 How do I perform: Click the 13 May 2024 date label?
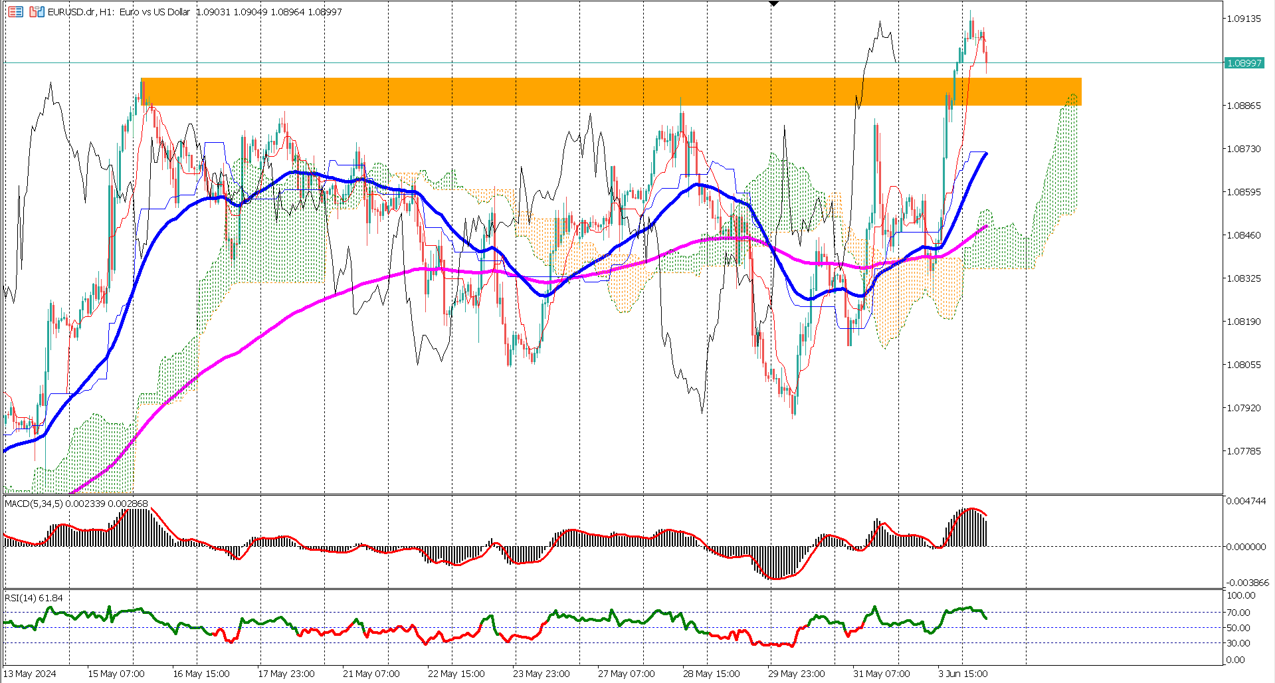[31, 674]
